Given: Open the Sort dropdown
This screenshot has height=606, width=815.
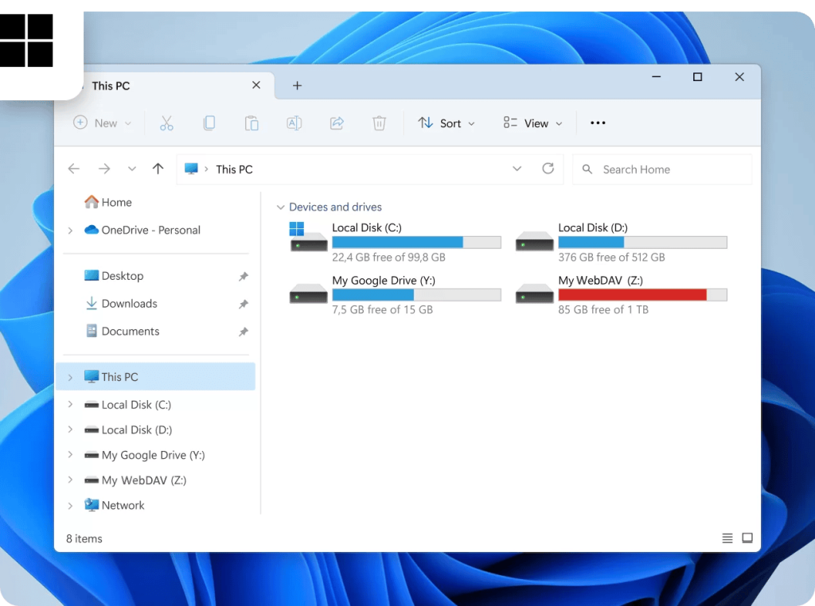Looking at the screenshot, I should (x=446, y=123).
